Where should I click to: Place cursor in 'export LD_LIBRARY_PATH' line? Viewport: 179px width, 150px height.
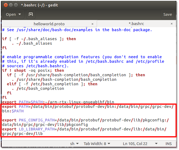pyautogui.click(x=84, y=129)
